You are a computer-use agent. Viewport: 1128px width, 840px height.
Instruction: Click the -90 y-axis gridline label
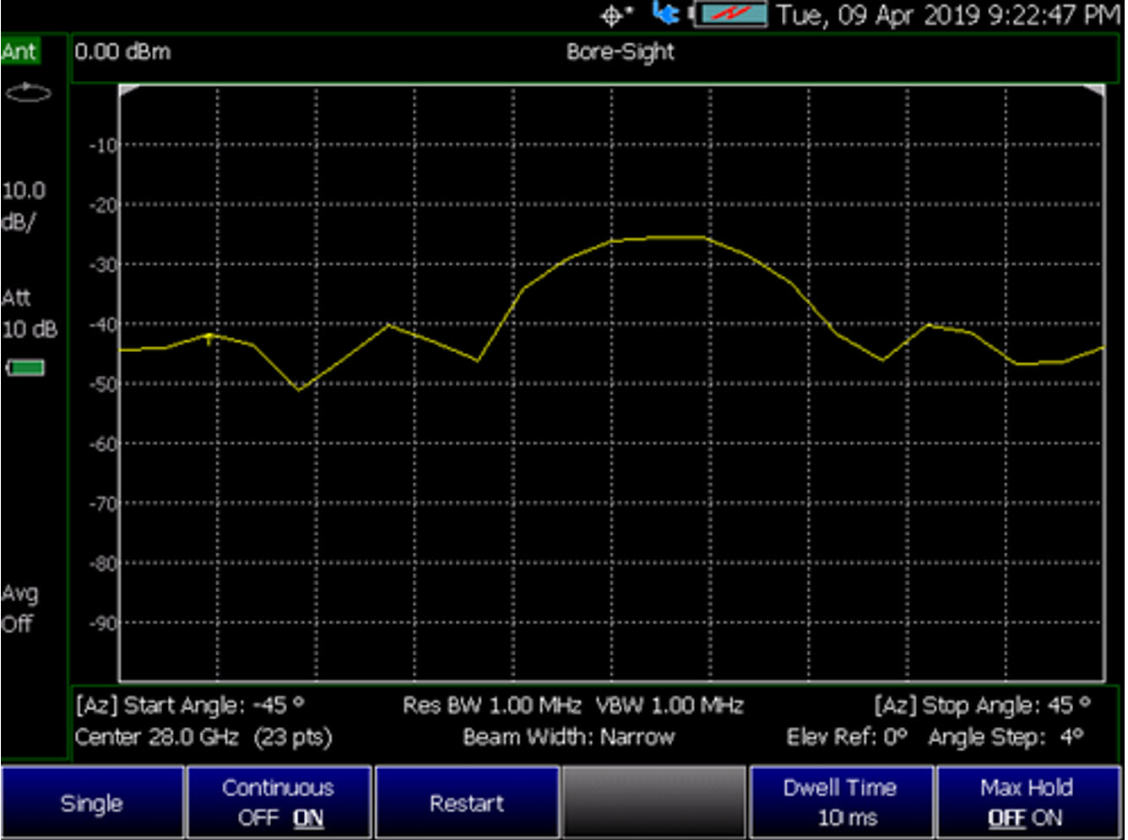pyautogui.click(x=103, y=623)
